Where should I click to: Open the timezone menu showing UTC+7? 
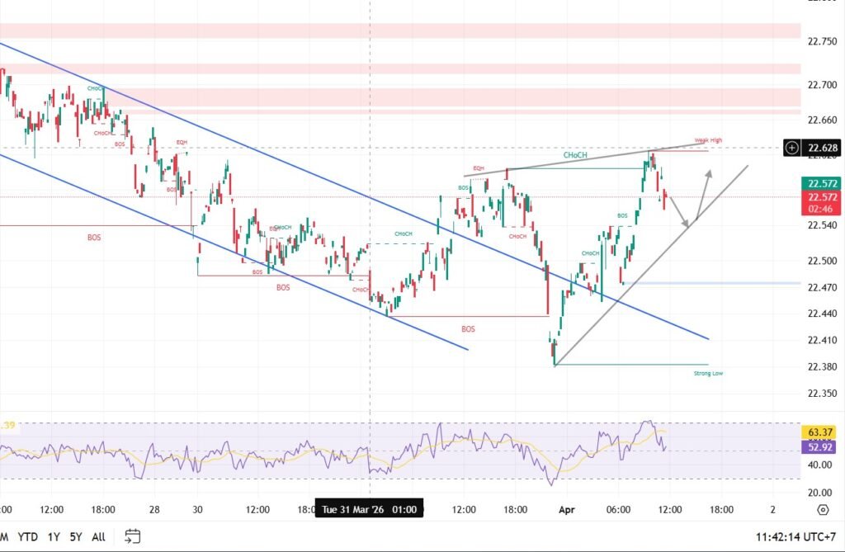point(799,536)
